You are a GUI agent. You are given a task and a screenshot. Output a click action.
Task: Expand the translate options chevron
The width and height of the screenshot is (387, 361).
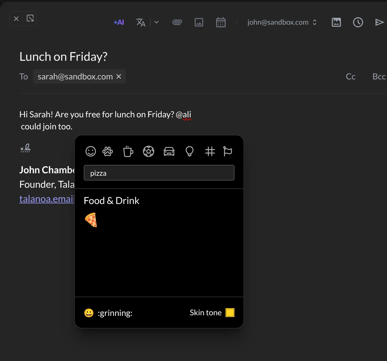[156, 22]
